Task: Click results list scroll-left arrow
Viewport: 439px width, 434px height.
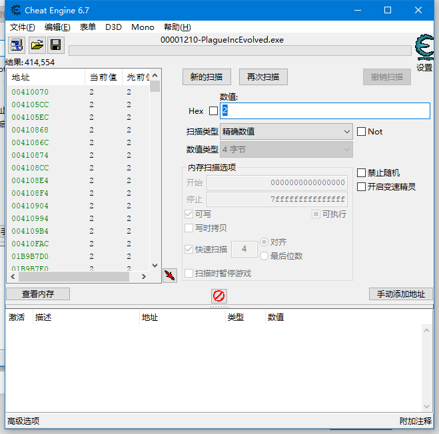Action: (13, 276)
